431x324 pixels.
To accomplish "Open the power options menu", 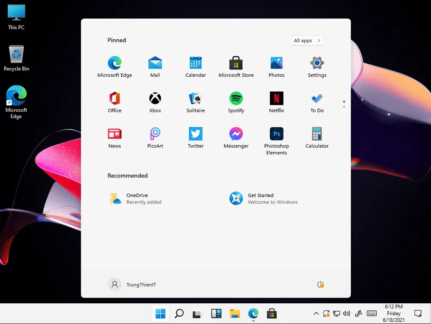I will click(320, 284).
